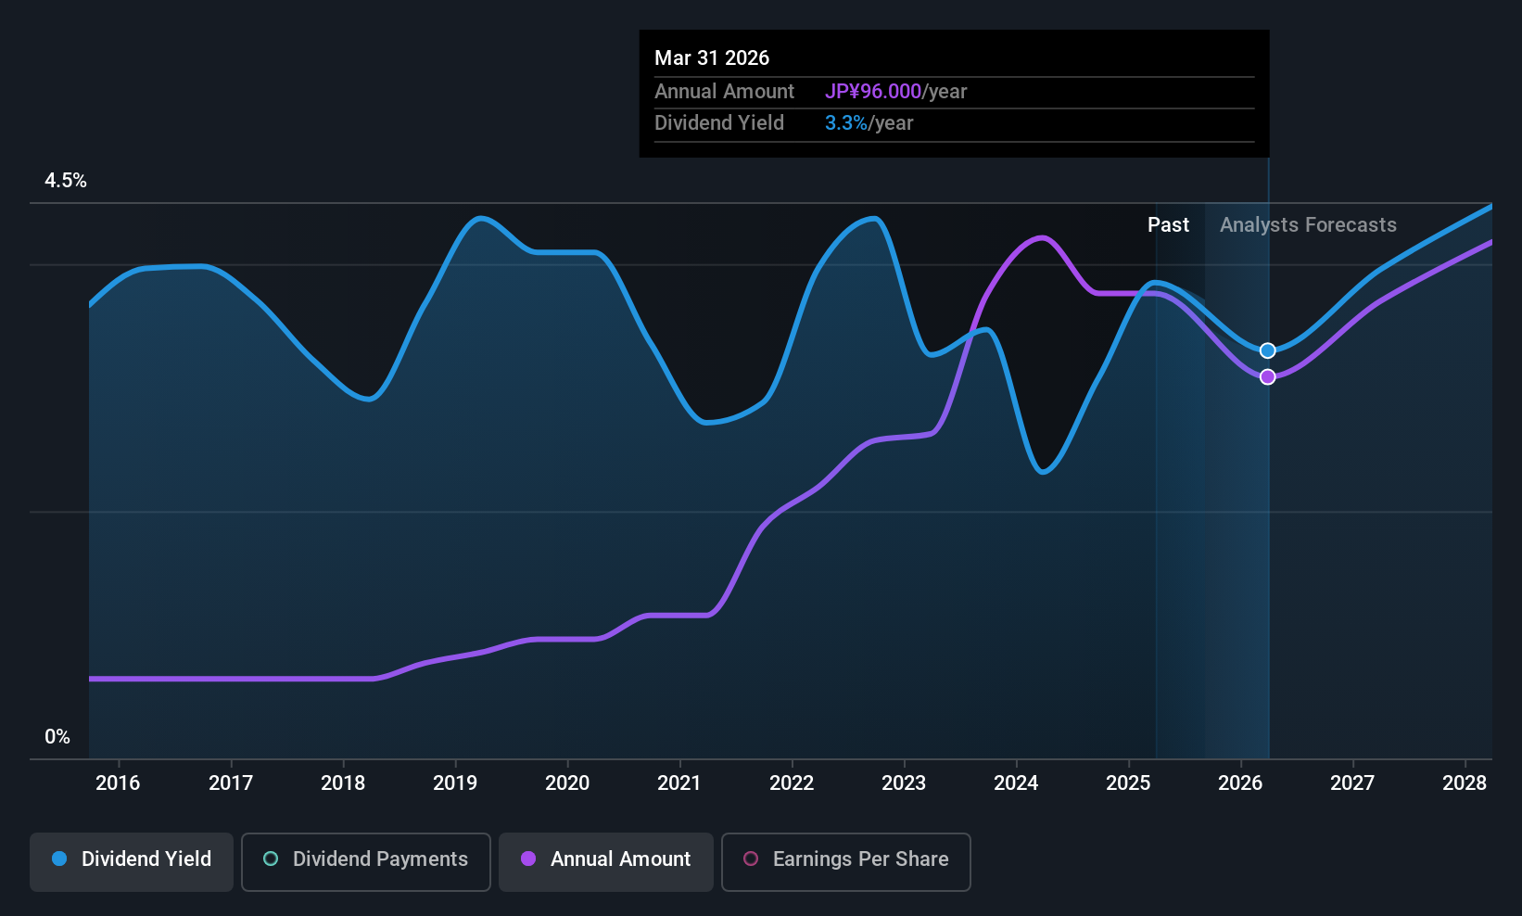Click the purple Annual Amount legend dot
Viewport: 1522px width, 916px height.
tap(528, 859)
